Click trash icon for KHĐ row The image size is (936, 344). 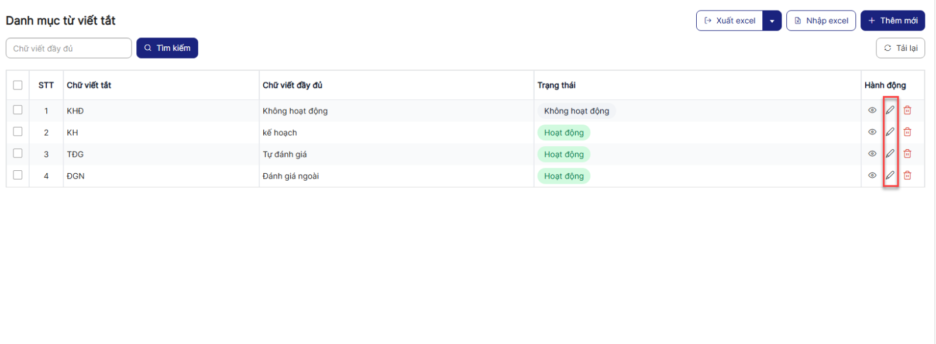coord(907,110)
